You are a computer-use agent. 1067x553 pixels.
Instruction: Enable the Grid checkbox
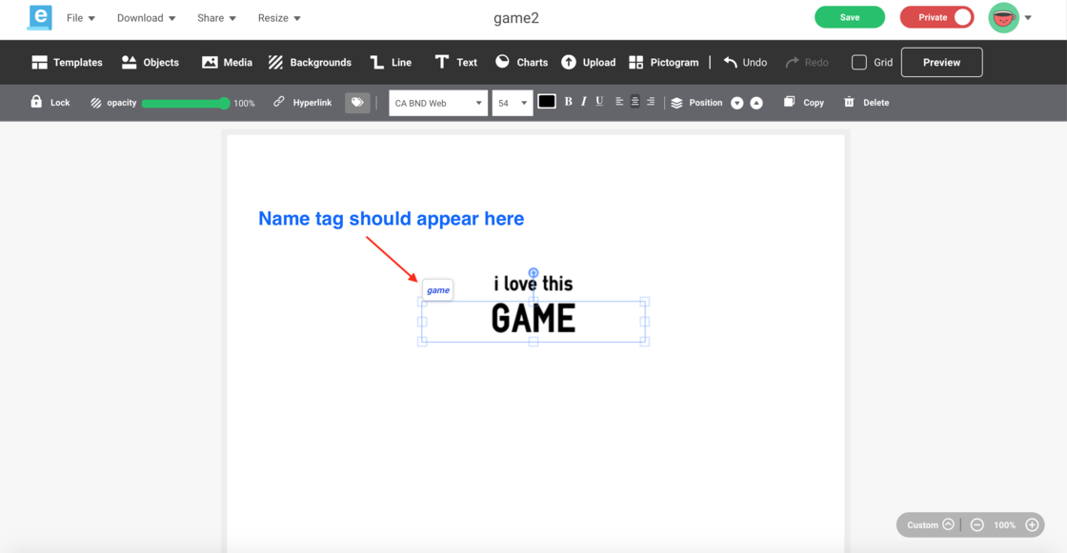(x=859, y=63)
